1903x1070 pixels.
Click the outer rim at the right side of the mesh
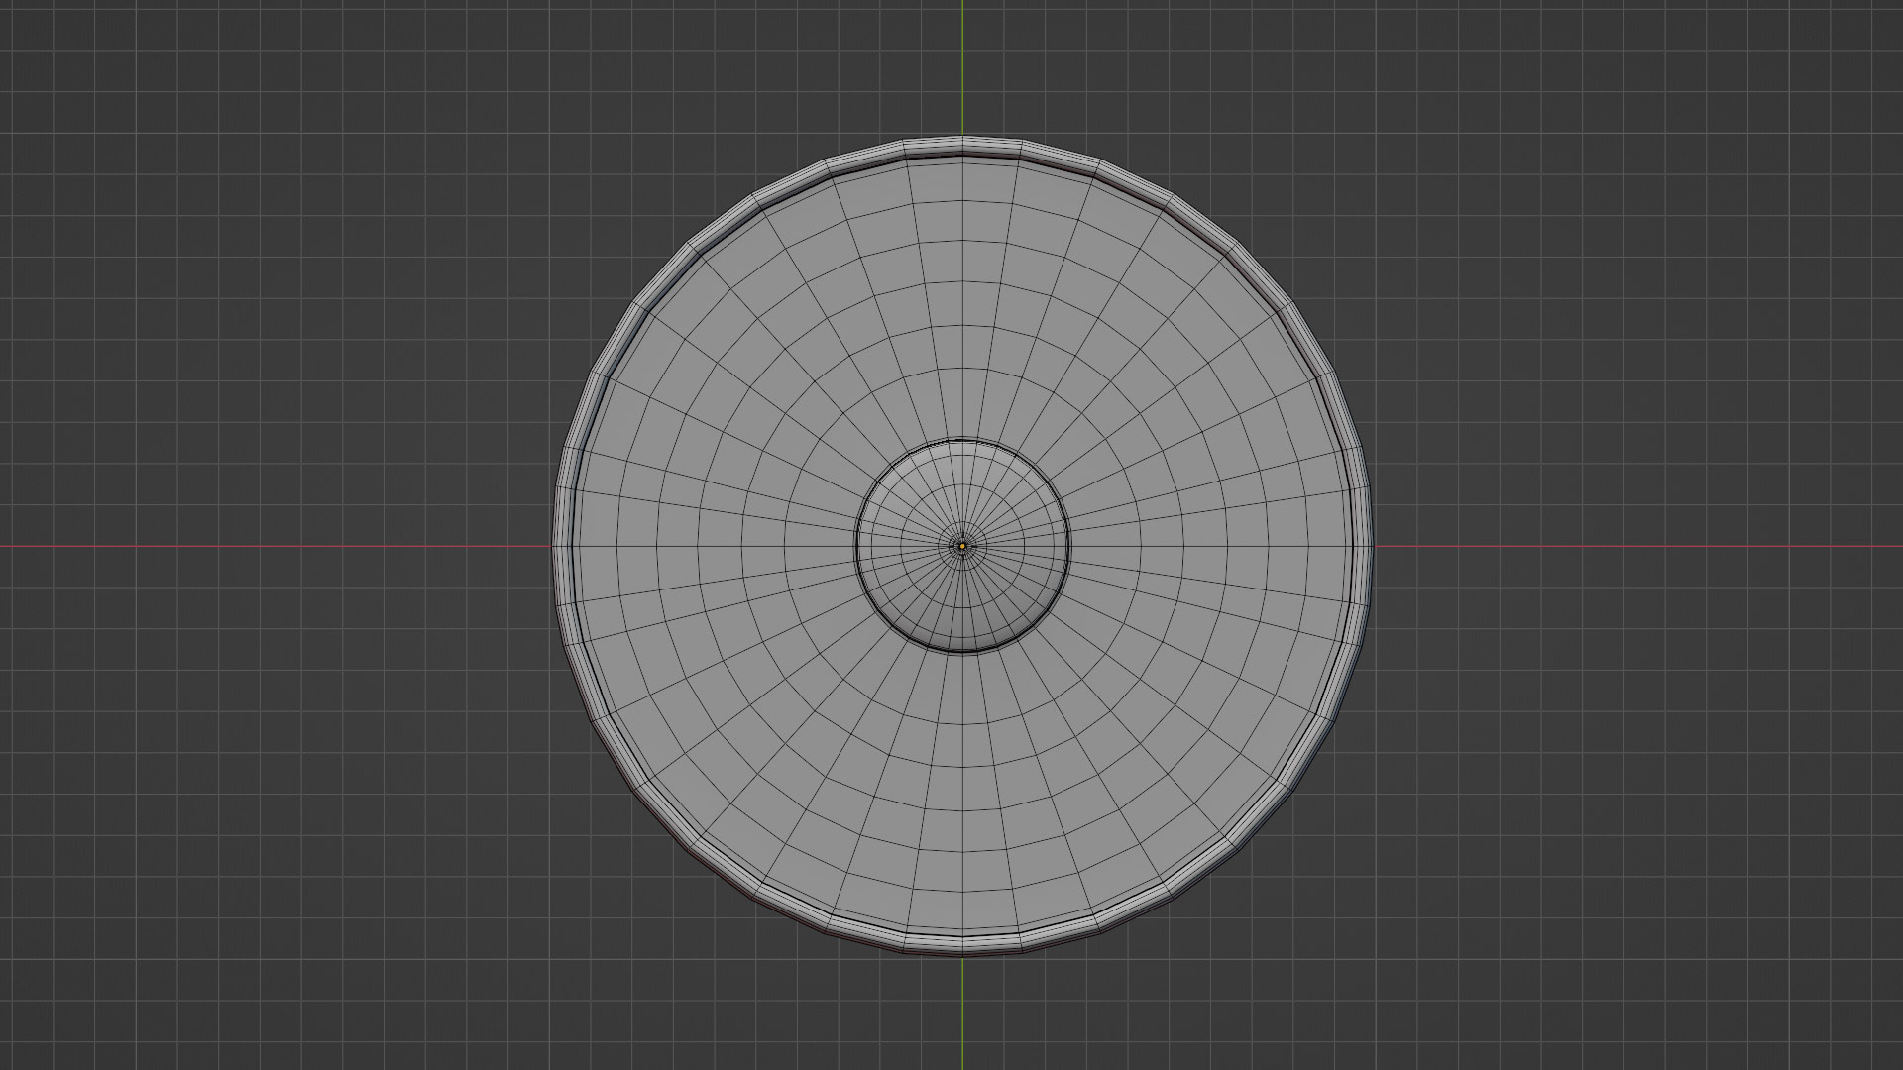click(1363, 546)
